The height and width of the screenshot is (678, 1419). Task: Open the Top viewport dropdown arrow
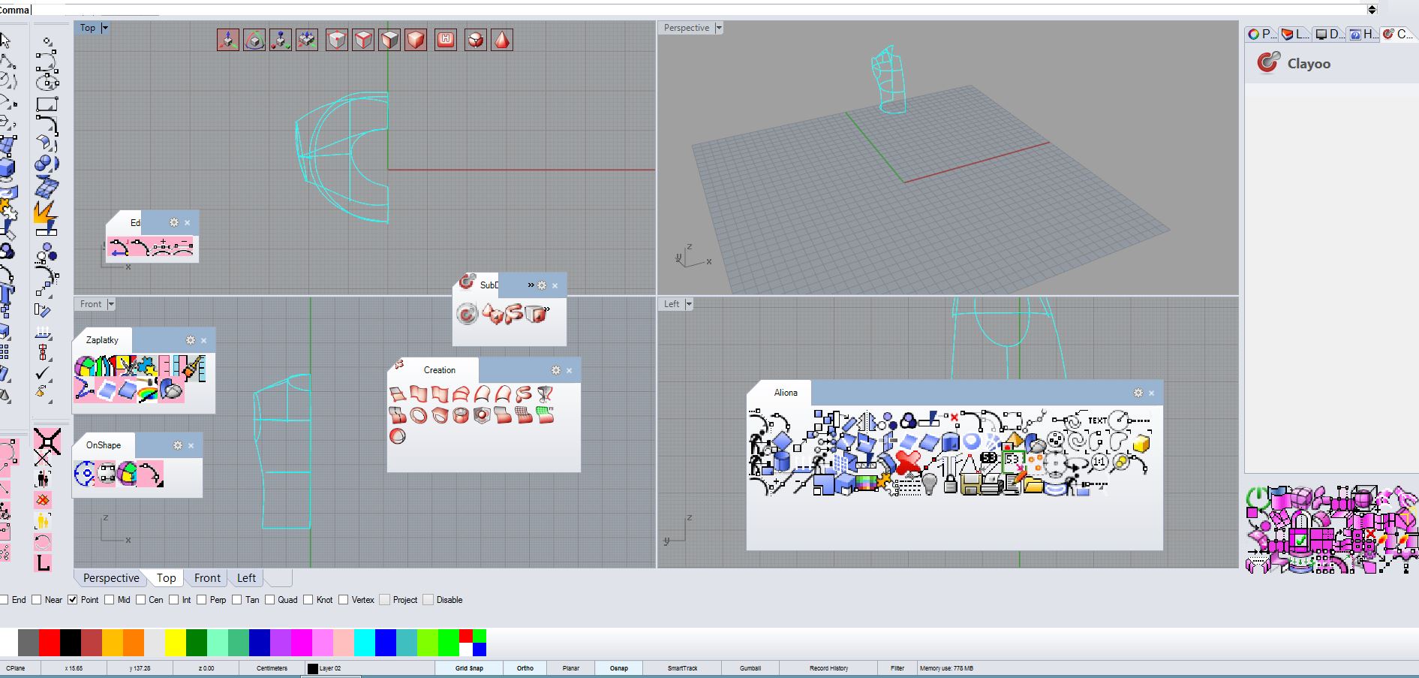[x=105, y=28]
